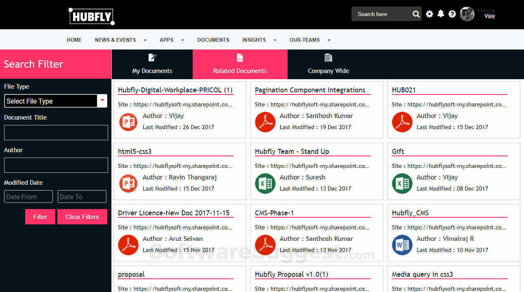Click inside the Author input field
This screenshot has height=292, width=524.
pos(56,165)
